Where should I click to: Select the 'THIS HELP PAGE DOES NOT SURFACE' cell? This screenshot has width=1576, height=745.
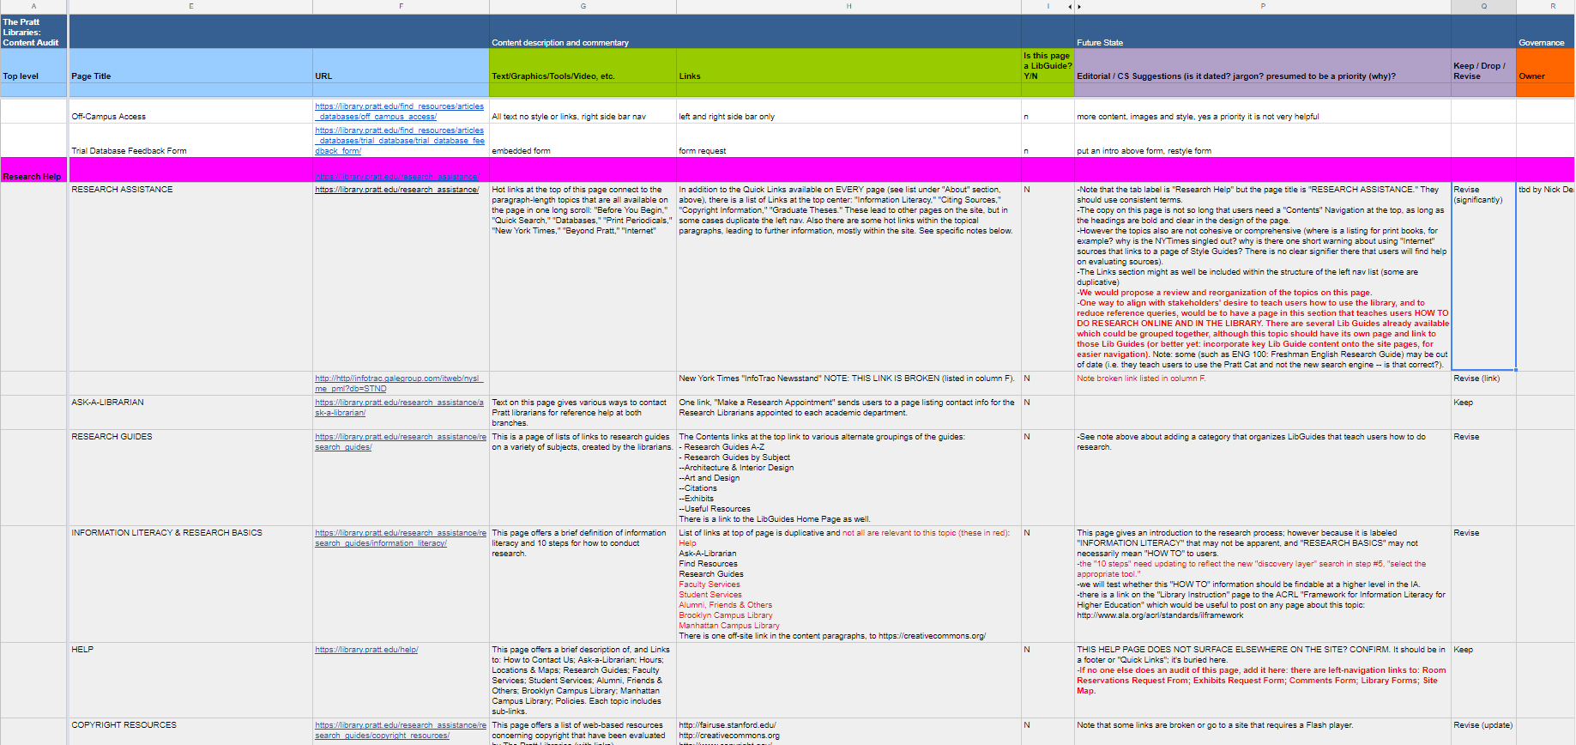click(x=1263, y=680)
